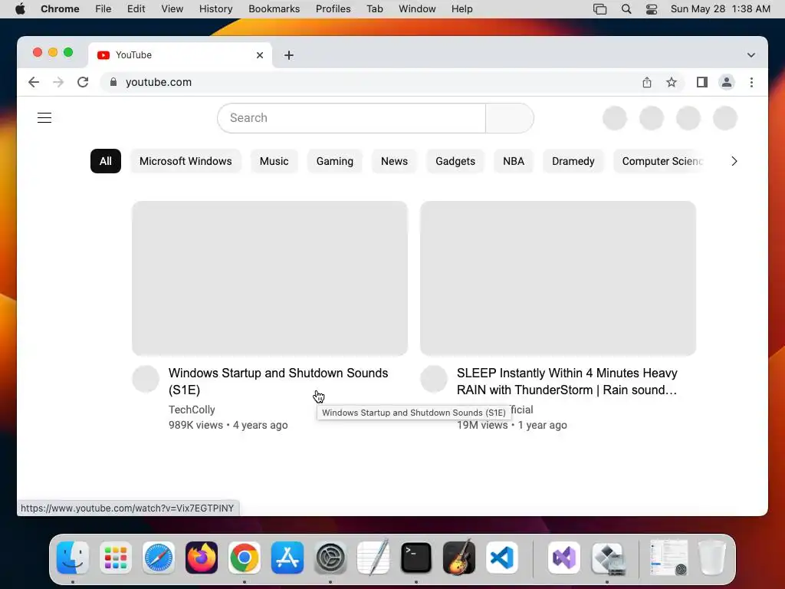This screenshot has height=589, width=785.
Task: Launch Firefox from the Dock
Action: 202,558
